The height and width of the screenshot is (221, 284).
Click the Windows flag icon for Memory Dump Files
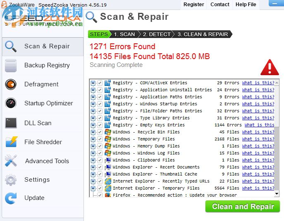(x=108, y=146)
